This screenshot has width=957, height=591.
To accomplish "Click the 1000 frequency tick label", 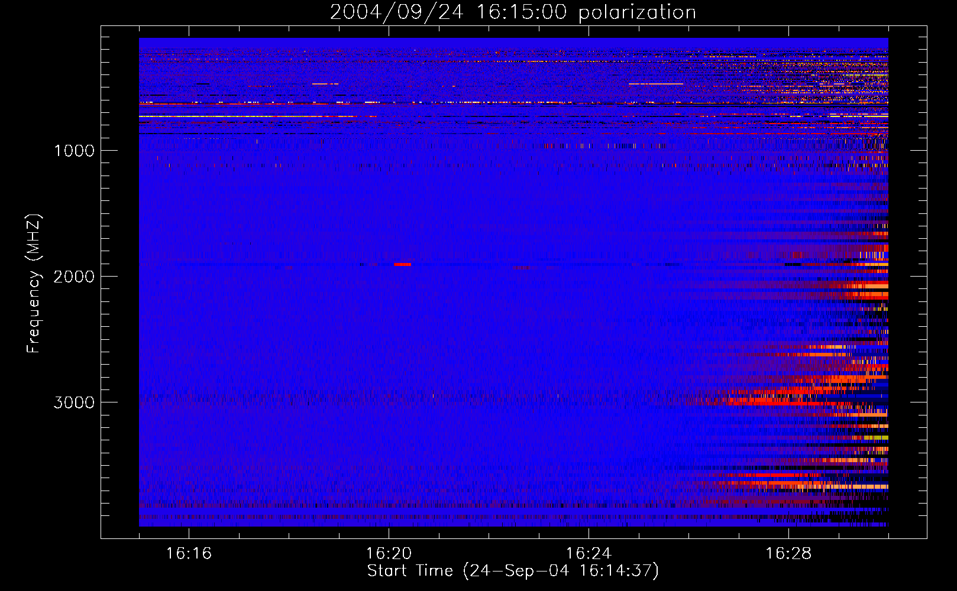I will pos(74,151).
